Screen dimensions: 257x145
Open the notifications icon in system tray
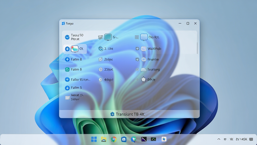pos(251,139)
